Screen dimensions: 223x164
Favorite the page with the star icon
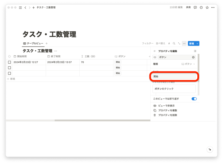pyautogui.click(x=207, y=8)
